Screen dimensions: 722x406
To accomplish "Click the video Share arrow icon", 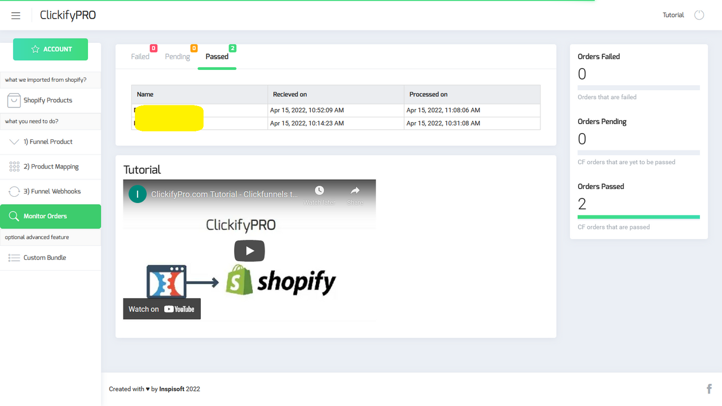I will tap(355, 191).
